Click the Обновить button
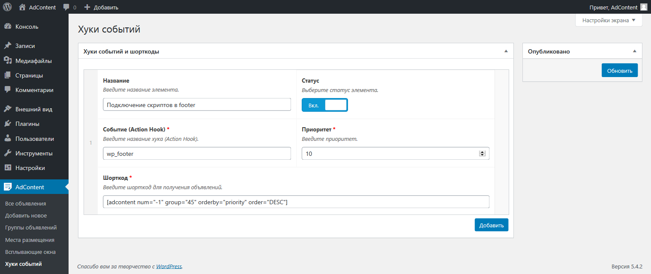Viewport: 651px width, 274px height. tap(619, 70)
